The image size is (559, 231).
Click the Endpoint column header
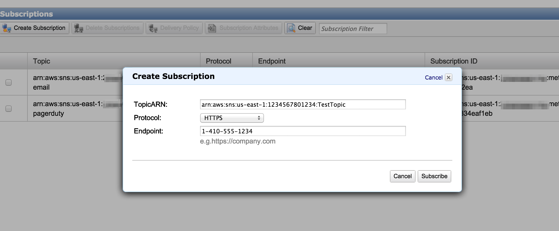point(272,61)
